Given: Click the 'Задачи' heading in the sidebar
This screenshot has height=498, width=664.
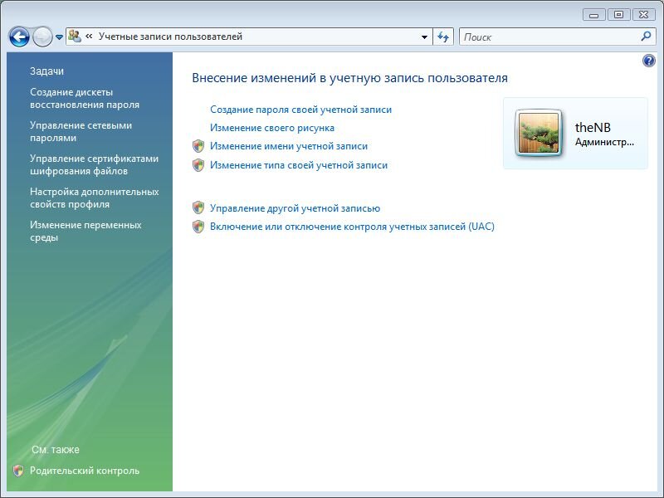Looking at the screenshot, I should tap(46, 71).
